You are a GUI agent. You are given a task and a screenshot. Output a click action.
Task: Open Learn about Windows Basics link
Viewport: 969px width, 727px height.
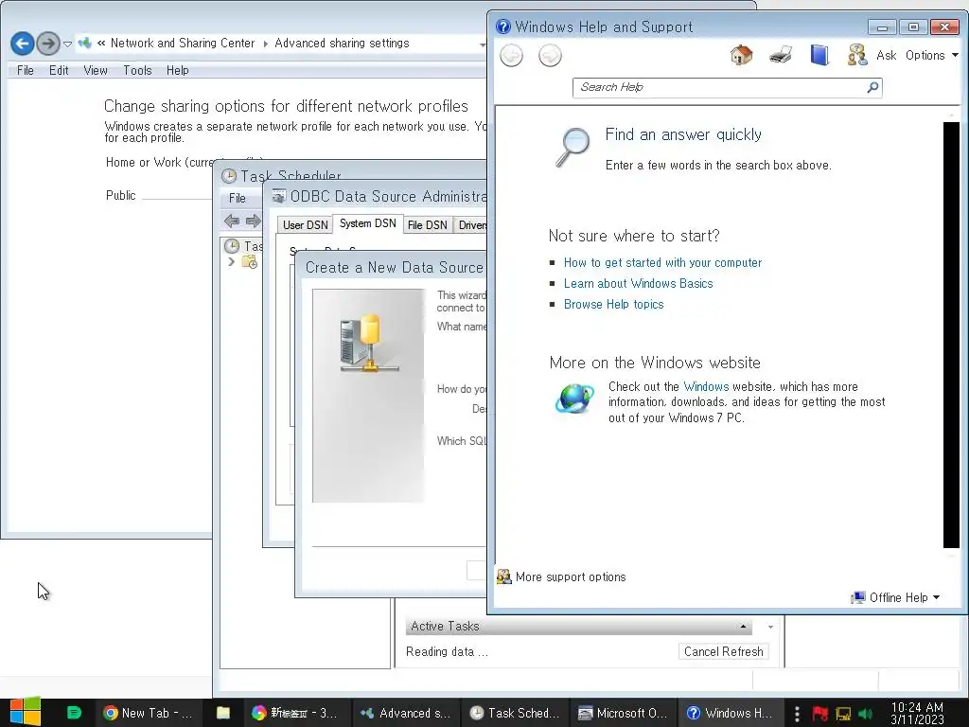[x=639, y=284]
